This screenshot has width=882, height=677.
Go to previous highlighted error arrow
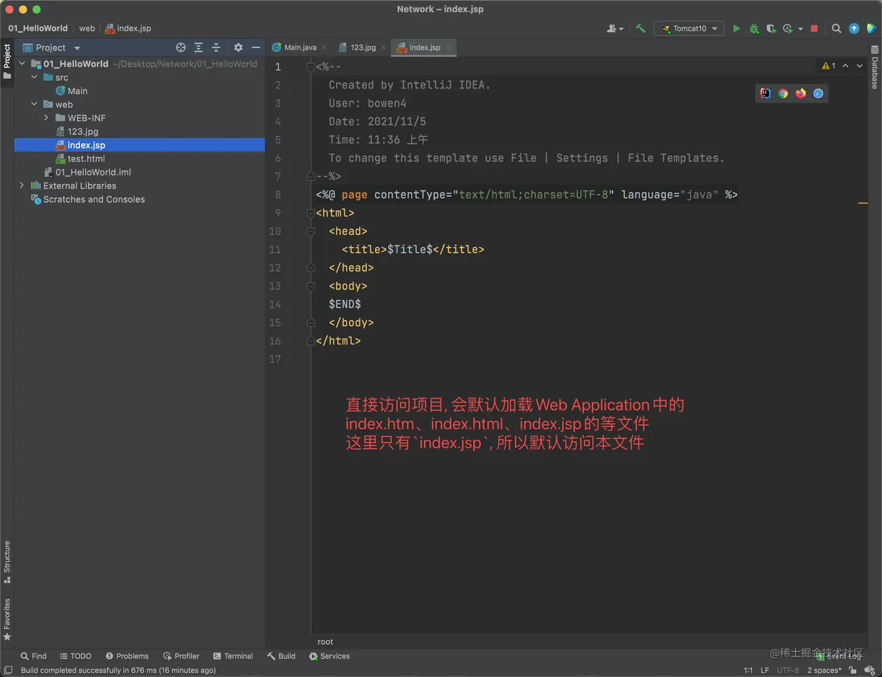845,66
